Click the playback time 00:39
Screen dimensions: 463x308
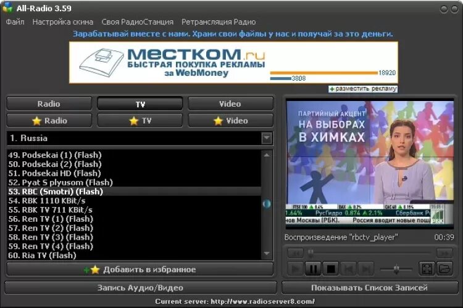[444, 237]
